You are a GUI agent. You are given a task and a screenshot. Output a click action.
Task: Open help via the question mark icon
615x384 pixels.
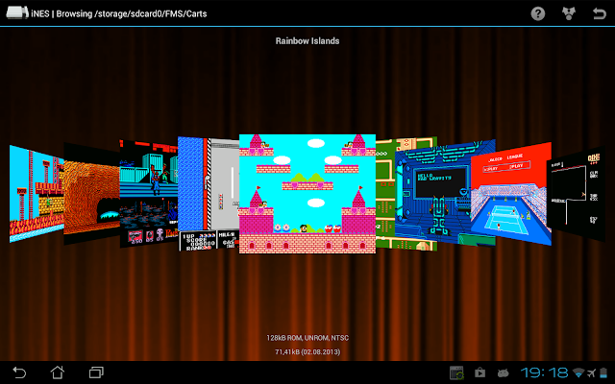(538, 13)
